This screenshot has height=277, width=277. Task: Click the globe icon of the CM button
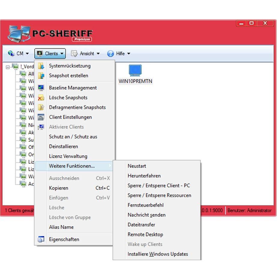point(11,53)
